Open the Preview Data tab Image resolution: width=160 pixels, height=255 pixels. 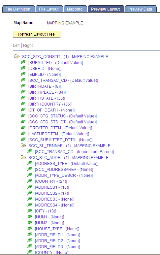click(x=141, y=9)
